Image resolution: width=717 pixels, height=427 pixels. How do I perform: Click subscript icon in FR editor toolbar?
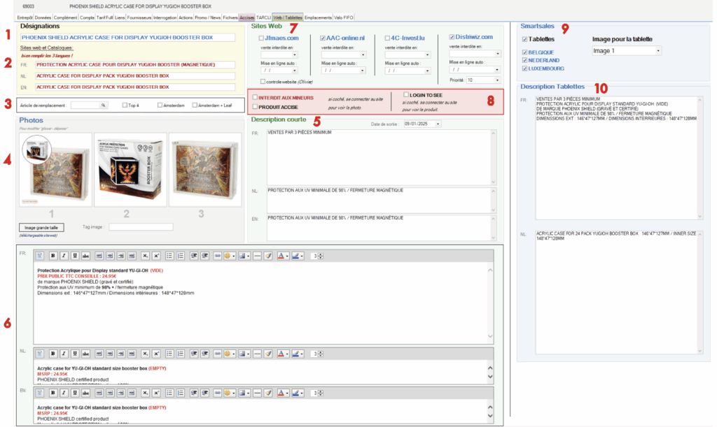[x=145, y=256]
